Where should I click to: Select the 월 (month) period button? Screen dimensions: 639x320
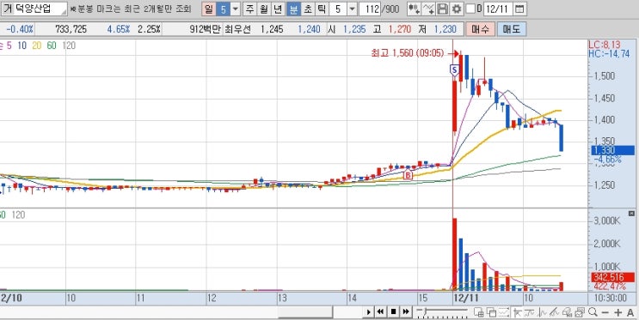pos(264,9)
